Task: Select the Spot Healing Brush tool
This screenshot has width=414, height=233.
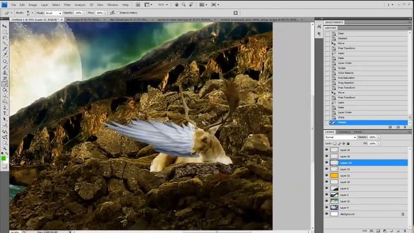Action: pyautogui.click(x=5, y=61)
